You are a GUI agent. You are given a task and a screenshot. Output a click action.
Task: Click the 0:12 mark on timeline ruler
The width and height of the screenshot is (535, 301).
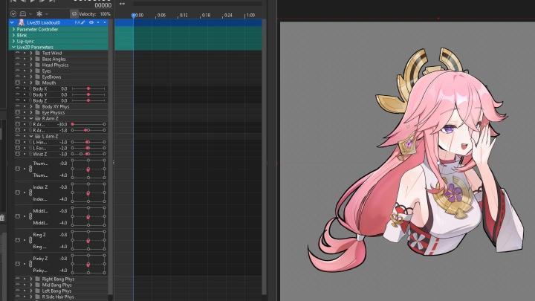click(184, 16)
